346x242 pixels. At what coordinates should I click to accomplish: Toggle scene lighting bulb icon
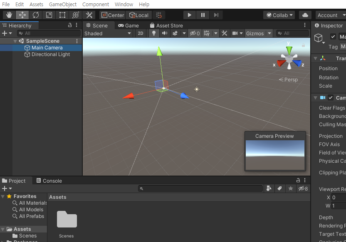tap(154, 34)
